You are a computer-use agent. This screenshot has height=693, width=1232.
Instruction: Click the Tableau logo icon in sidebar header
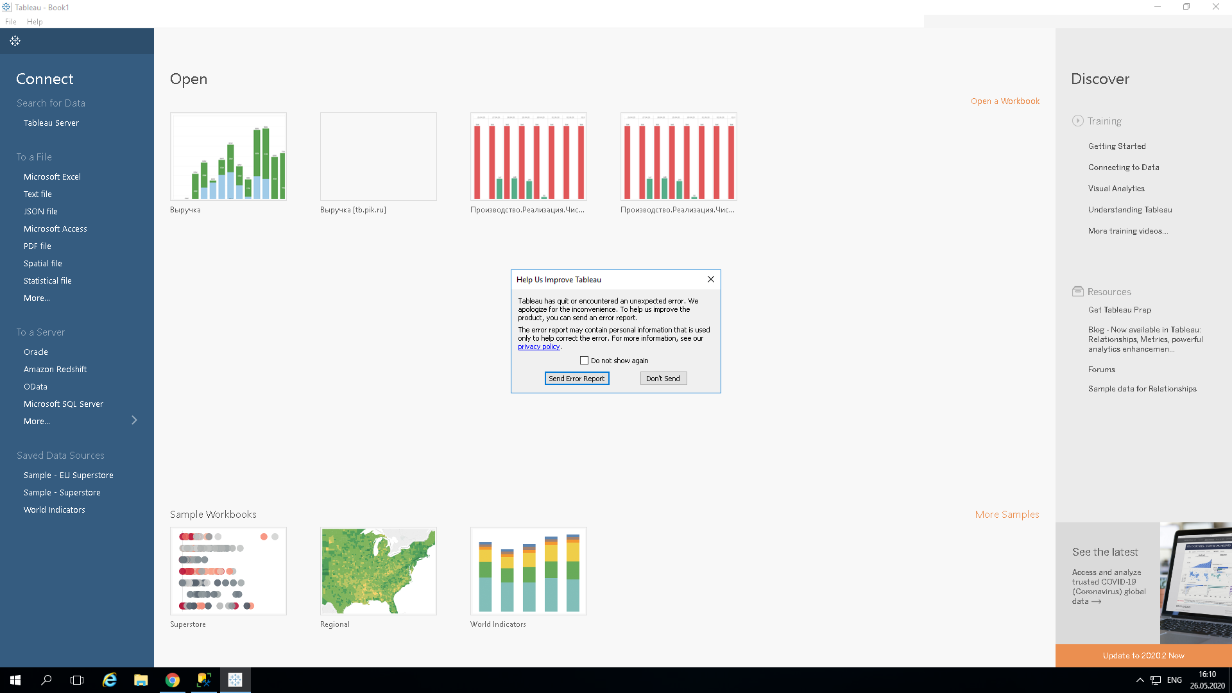point(15,41)
